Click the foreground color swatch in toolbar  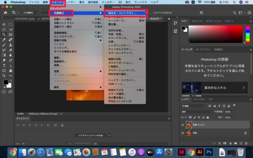tap(6, 82)
